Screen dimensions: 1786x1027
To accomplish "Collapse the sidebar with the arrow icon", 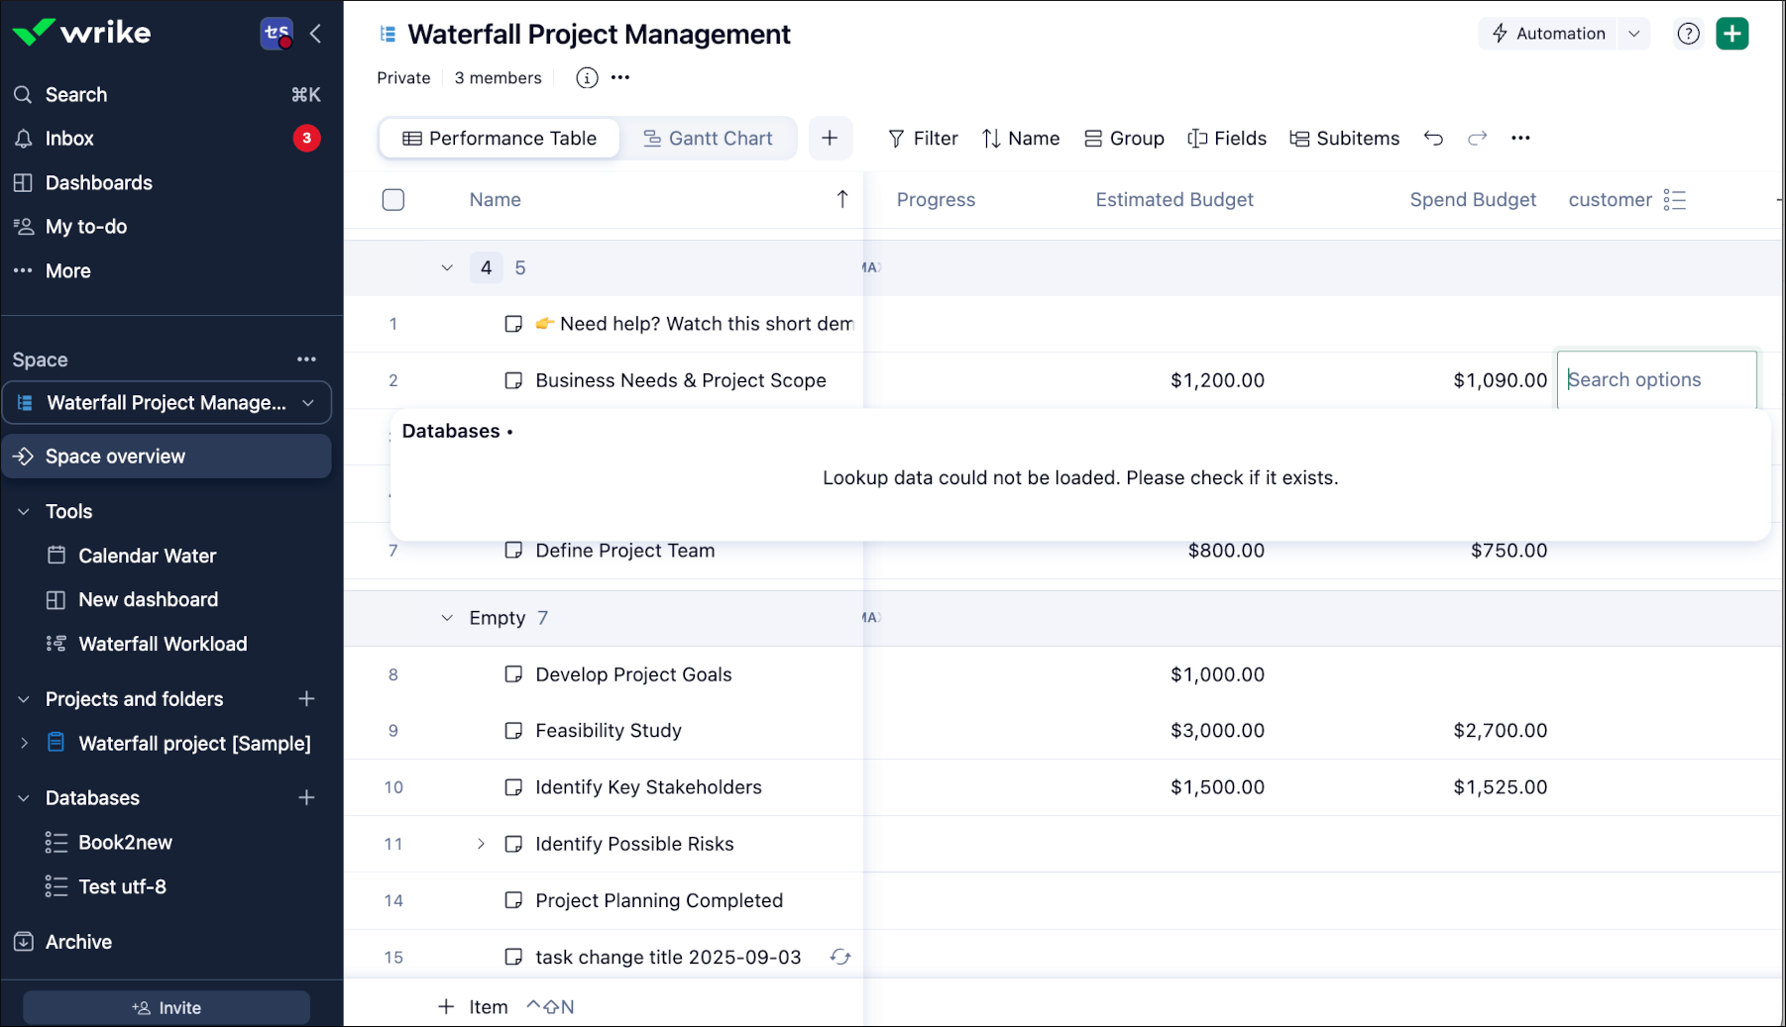I will point(314,33).
